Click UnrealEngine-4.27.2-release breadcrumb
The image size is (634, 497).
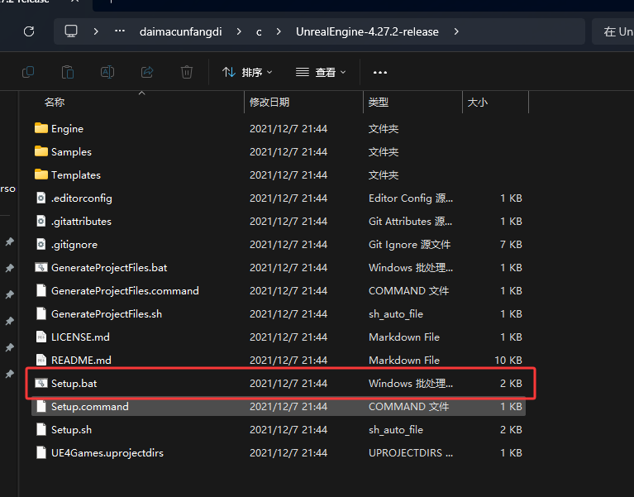[367, 31]
